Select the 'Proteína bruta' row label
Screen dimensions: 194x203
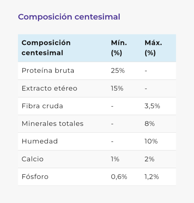click(x=48, y=71)
